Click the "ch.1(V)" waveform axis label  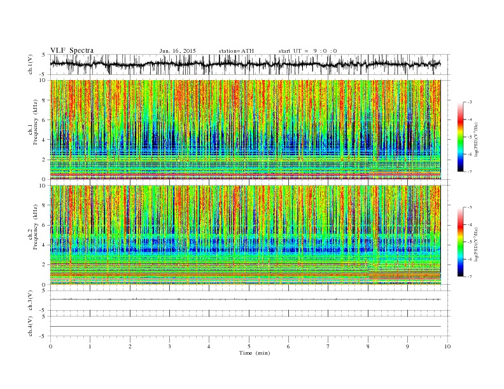tap(31, 64)
